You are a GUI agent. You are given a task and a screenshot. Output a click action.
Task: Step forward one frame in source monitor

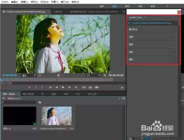[70, 87]
